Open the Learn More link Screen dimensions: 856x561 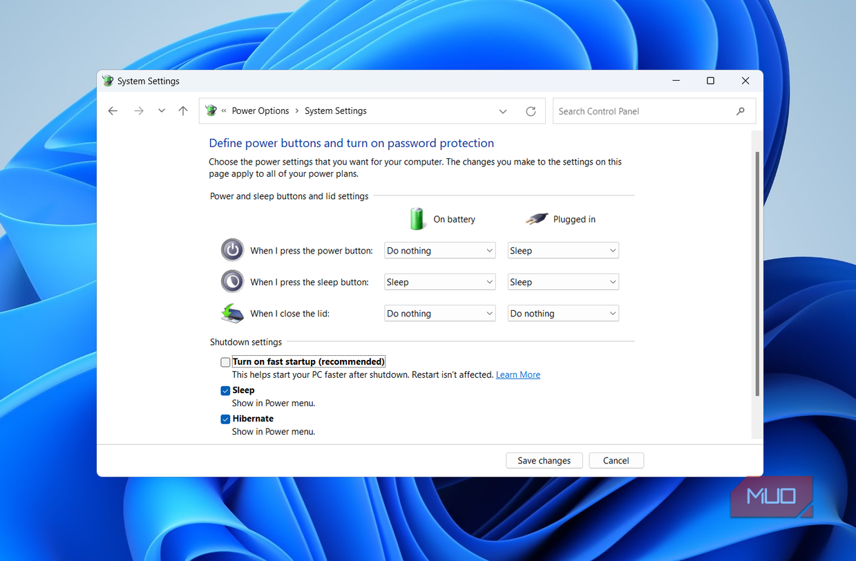coord(518,374)
